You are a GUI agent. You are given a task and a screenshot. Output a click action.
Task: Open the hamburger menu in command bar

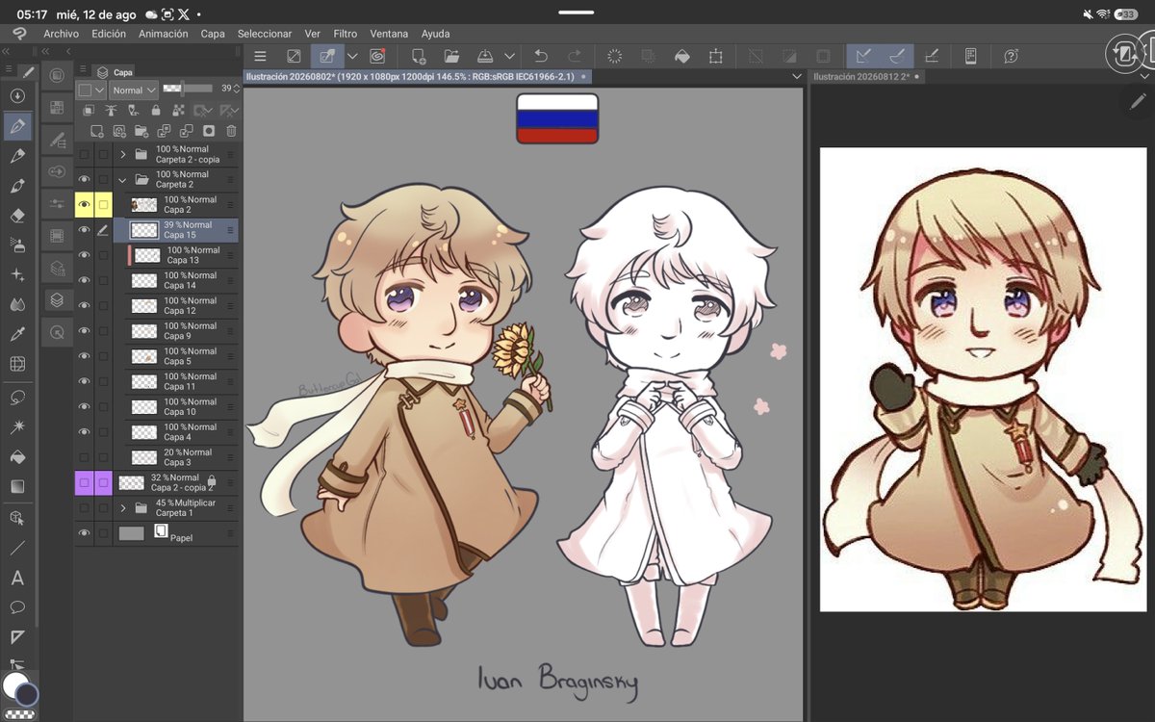260,57
